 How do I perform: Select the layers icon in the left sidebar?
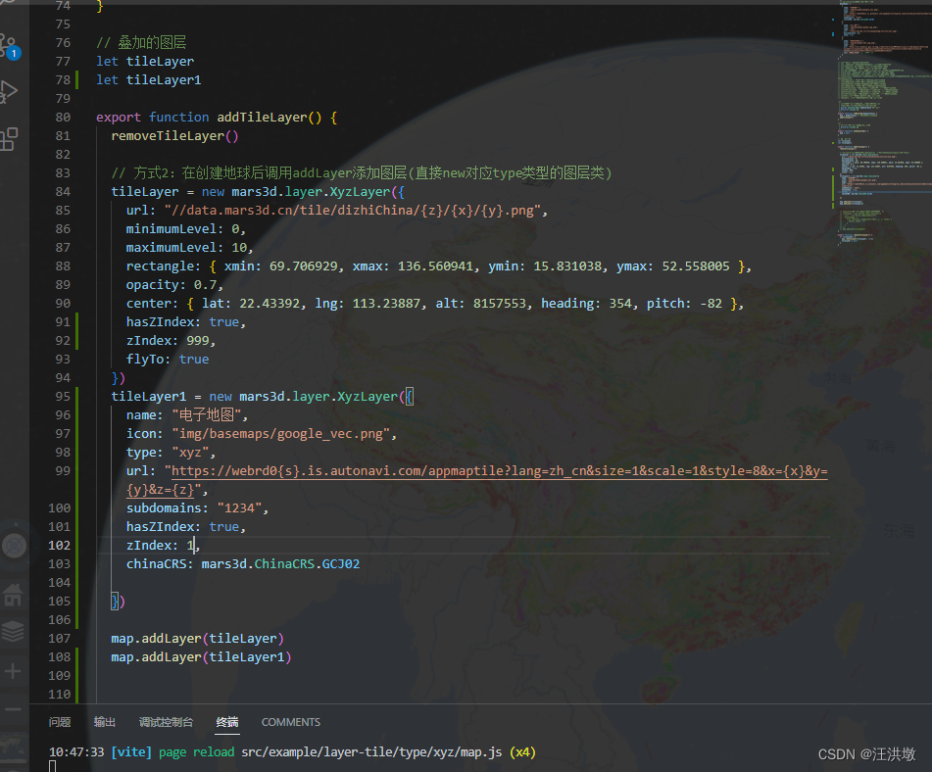point(13,631)
